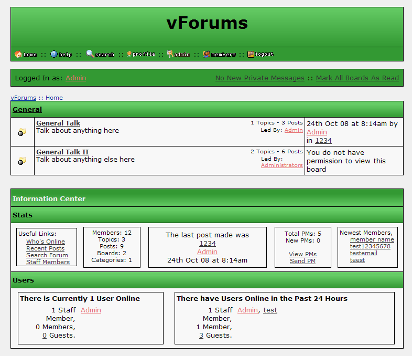Click 'Talk about anything else here' description

pos(85,160)
